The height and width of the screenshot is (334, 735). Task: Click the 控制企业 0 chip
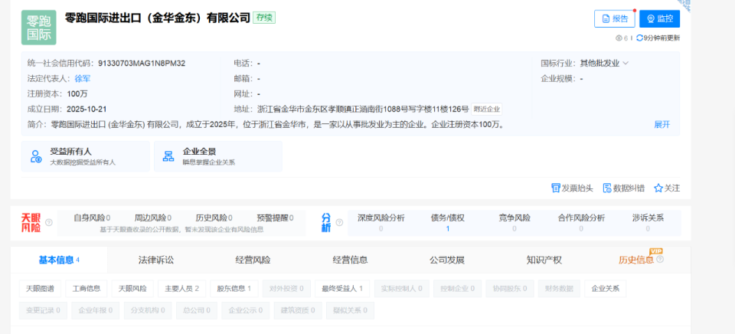(458, 289)
